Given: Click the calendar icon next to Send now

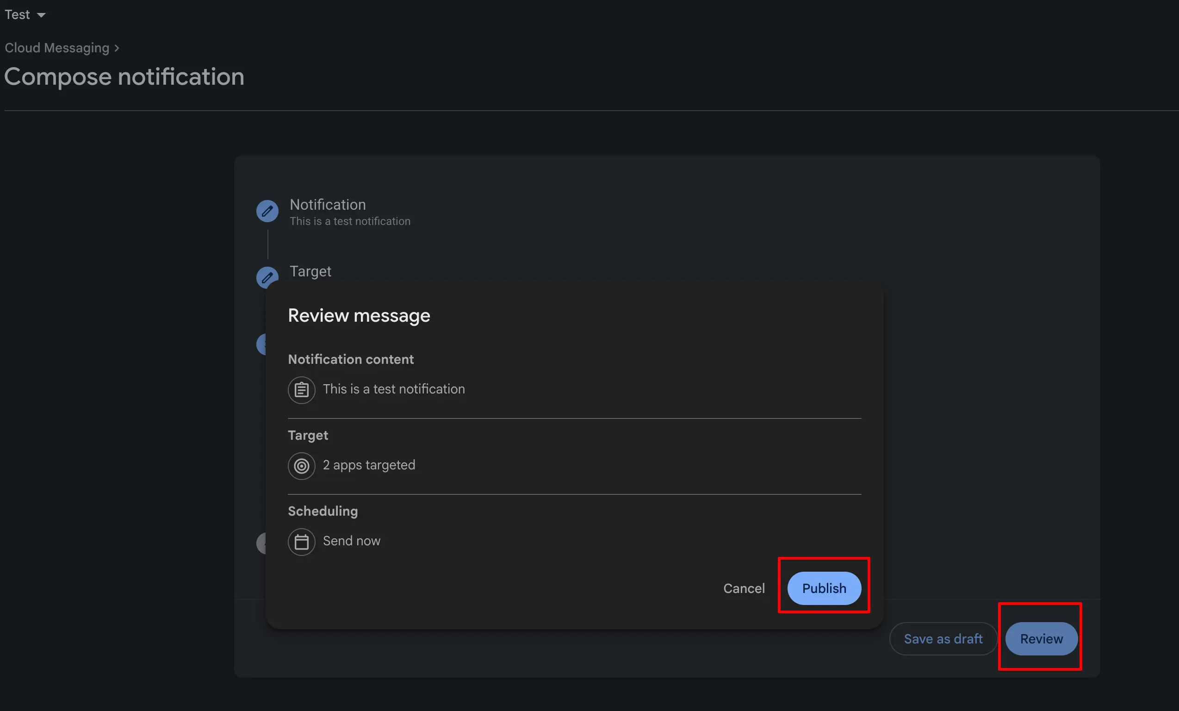Looking at the screenshot, I should pyautogui.click(x=301, y=542).
